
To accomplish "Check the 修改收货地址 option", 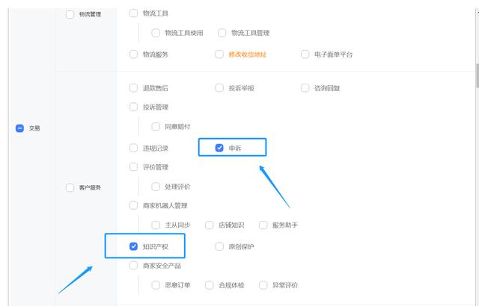I will (x=219, y=54).
